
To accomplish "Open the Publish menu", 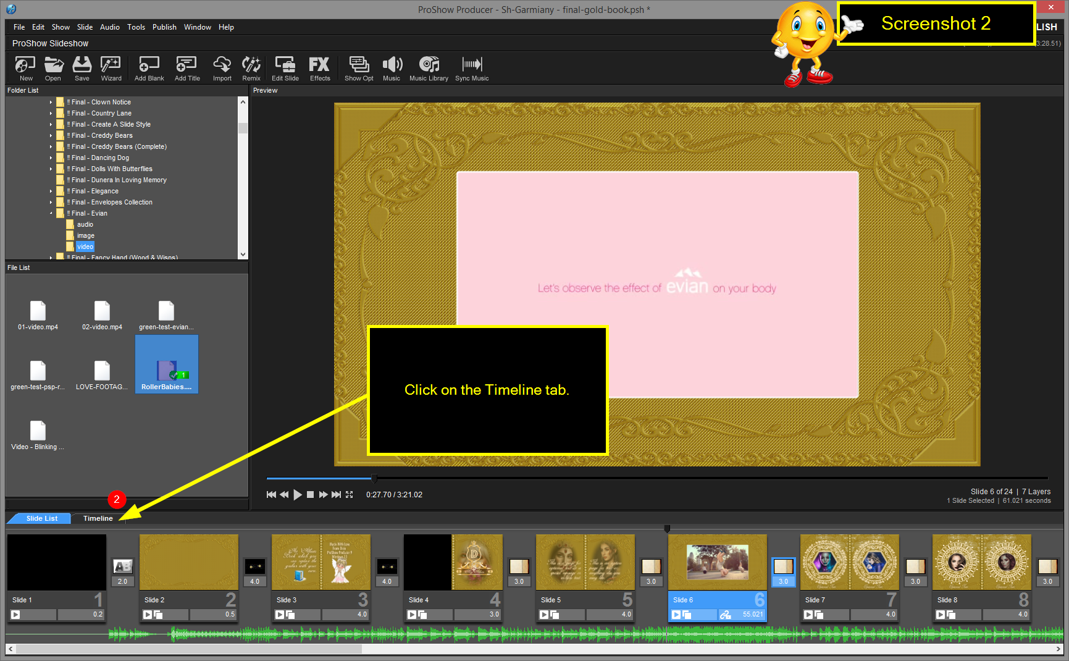I will click(164, 27).
